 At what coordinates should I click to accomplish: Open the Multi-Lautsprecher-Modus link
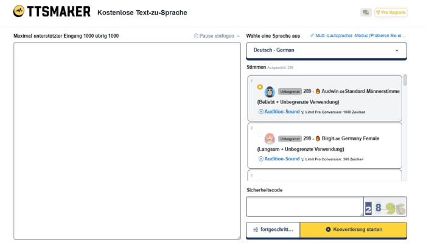point(357,36)
